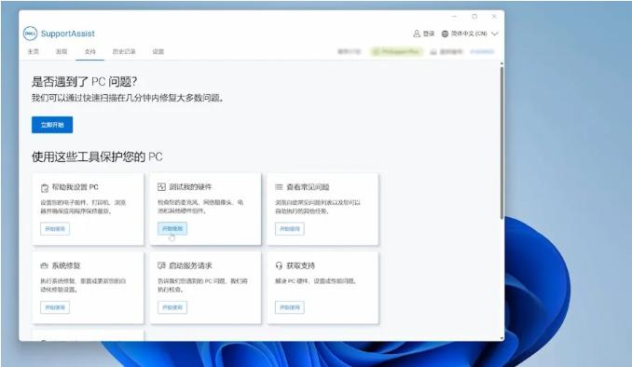Viewport: 632px width, 367px height.
Task: Click the clipboard icon beside 帮助我设置 PC
Action: click(45, 188)
